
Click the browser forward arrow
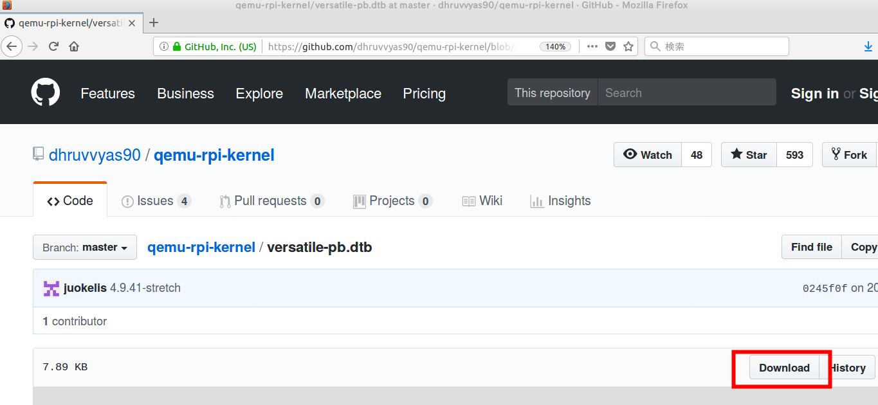pyautogui.click(x=33, y=46)
